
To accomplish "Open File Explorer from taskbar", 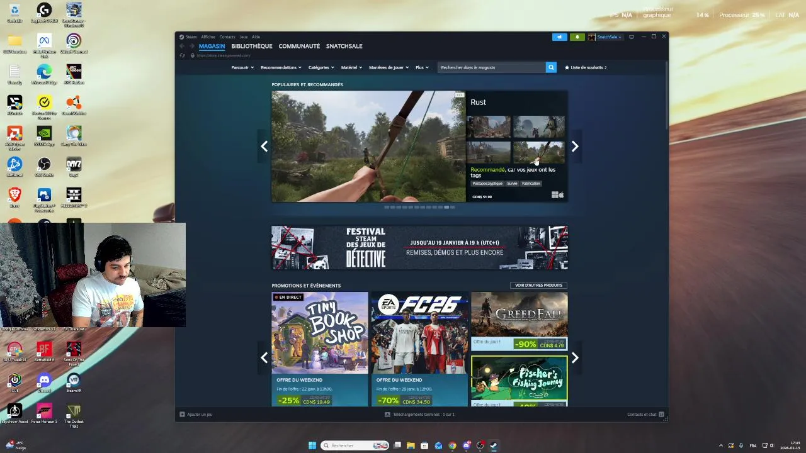I will (411, 445).
